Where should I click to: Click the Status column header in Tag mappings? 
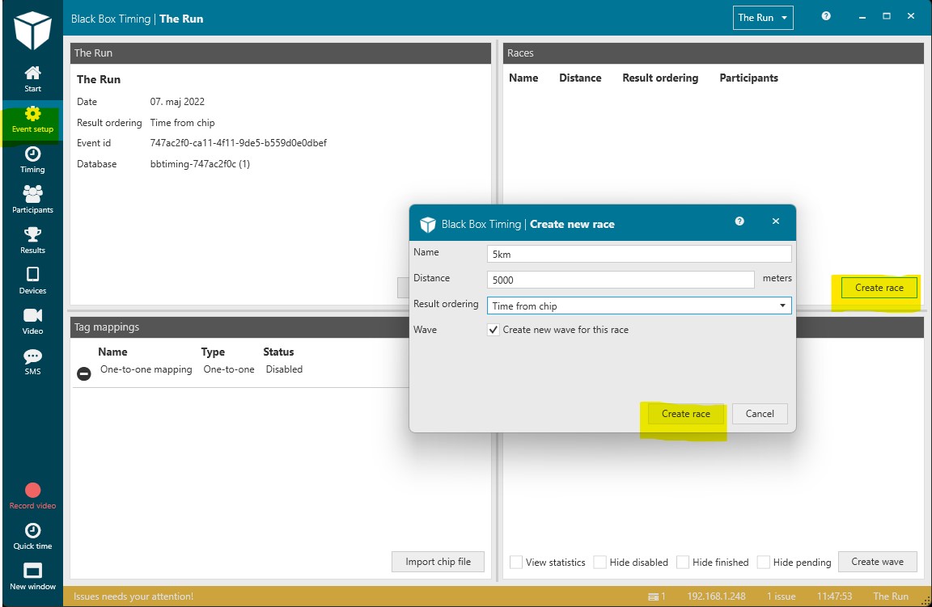278,352
